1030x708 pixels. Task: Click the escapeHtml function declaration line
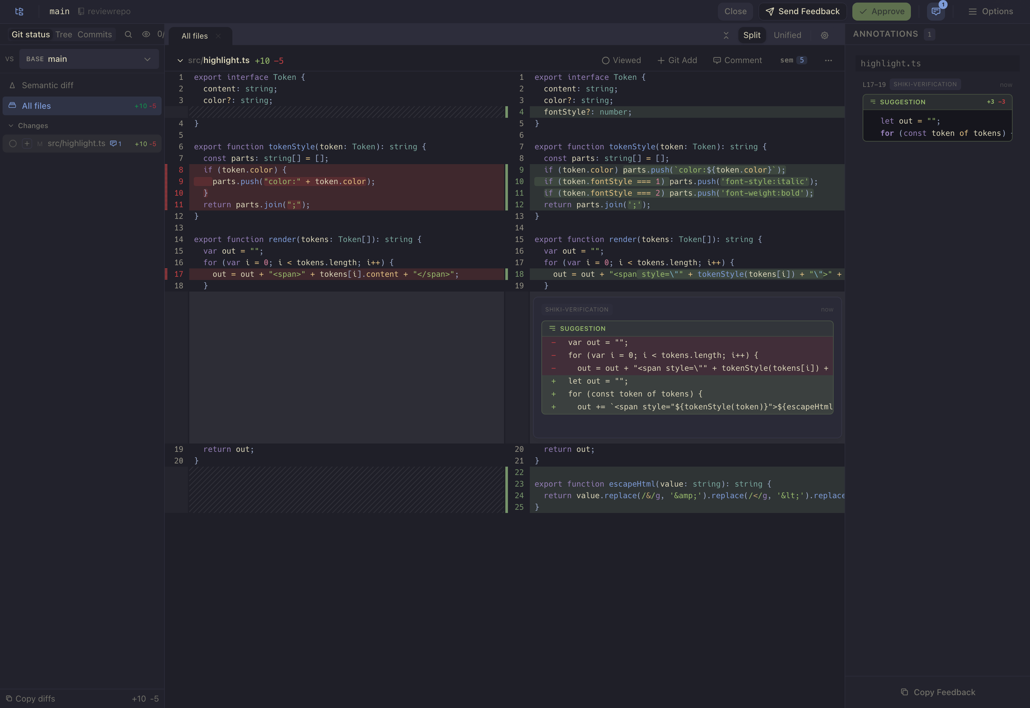687,484
